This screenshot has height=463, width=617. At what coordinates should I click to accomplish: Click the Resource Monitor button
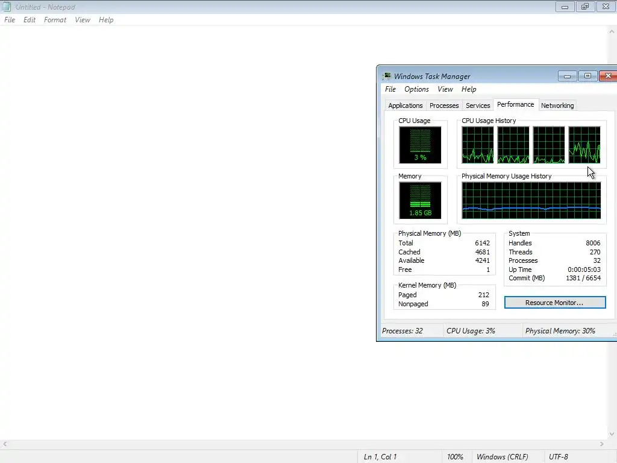click(x=555, y=303)
